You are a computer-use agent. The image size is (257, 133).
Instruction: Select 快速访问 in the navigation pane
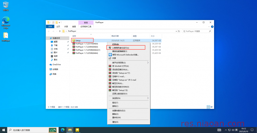(x=56, y=38)
